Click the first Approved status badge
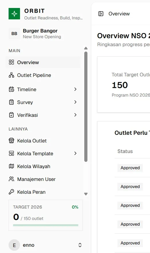Image resolution: width=150 pixels, height=253 pixels. tap(130, 168)
